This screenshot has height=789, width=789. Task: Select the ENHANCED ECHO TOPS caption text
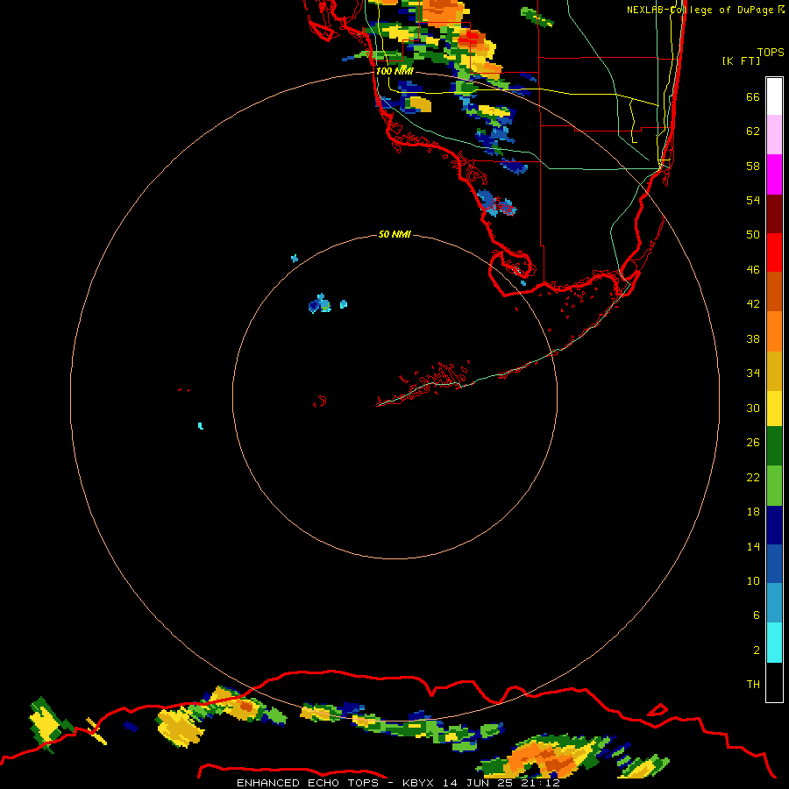pos(398,783)
